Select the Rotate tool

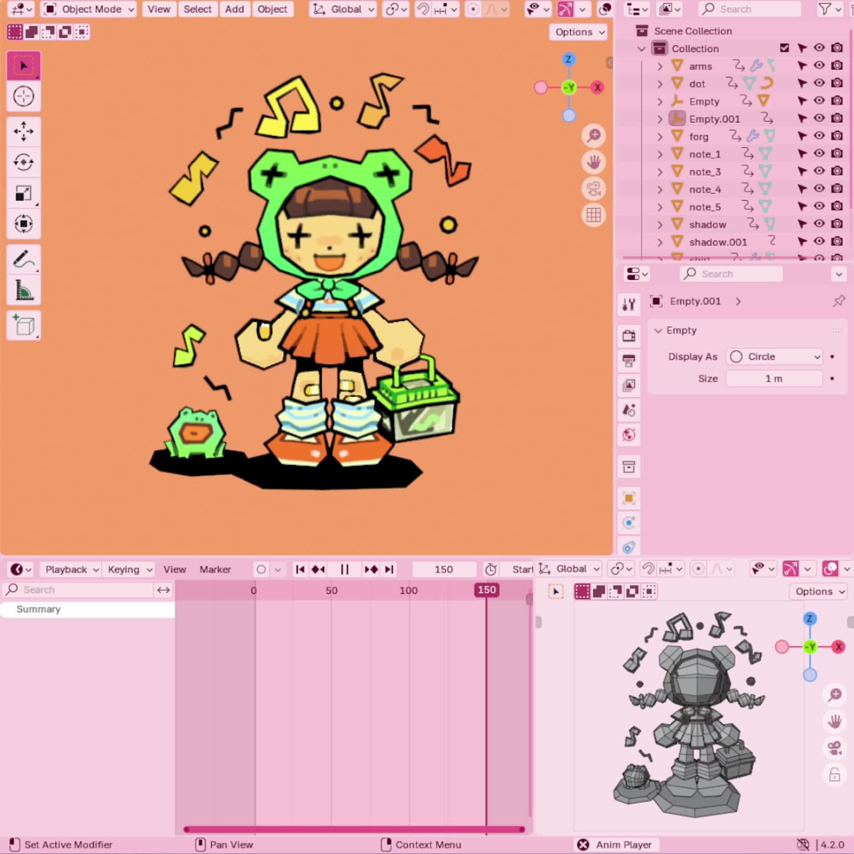[x=24, y=162]
